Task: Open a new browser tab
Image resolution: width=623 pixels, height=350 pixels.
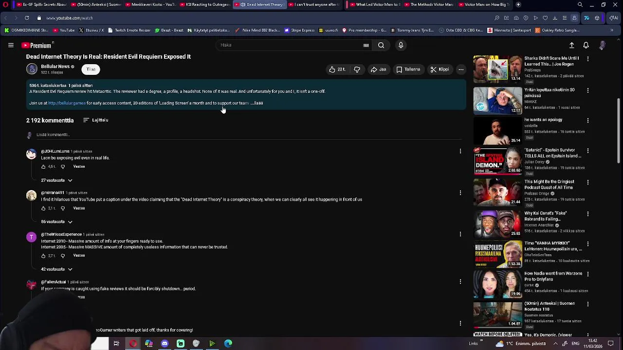Action: tap(518, 4)
